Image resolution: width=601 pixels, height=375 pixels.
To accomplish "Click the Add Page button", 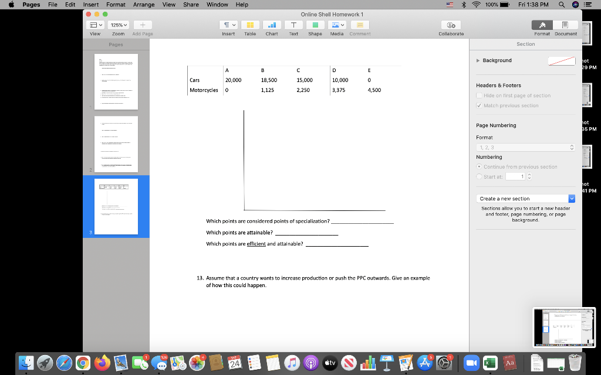I will click(142, 25).
